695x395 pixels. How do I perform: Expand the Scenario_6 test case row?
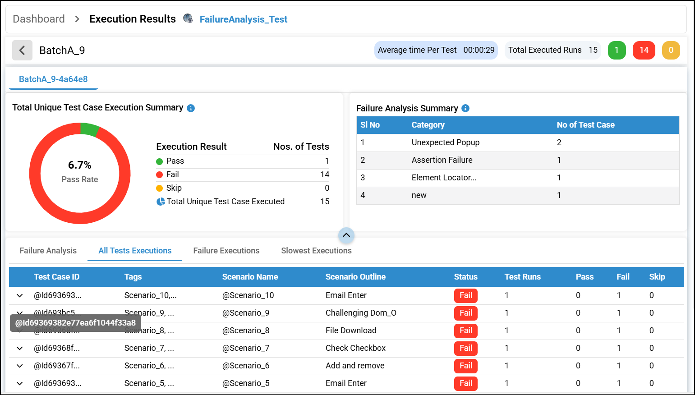pos(19,366)
